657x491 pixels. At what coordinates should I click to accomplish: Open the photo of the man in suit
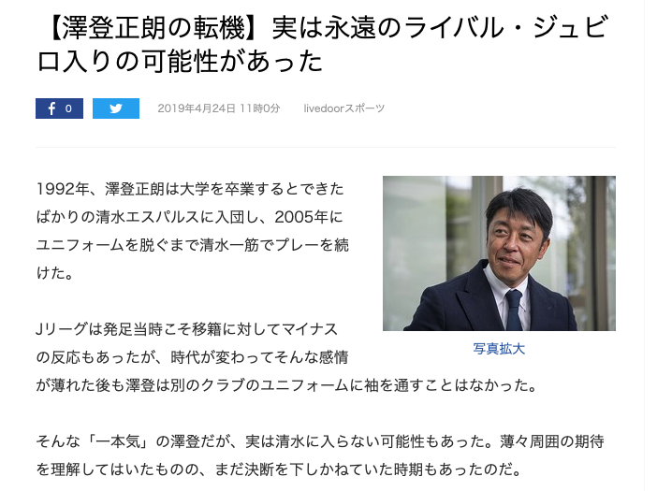(x=499, y=253)
